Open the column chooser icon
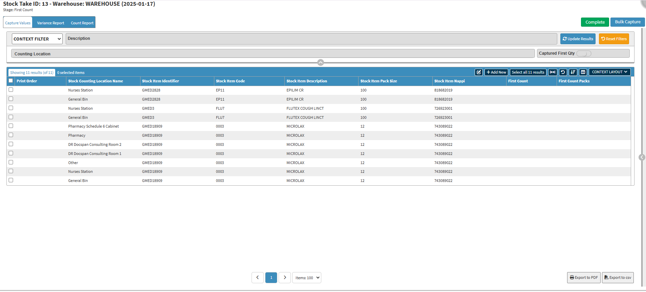Screen dimensions: 646x292 click(x=583, y=72)
